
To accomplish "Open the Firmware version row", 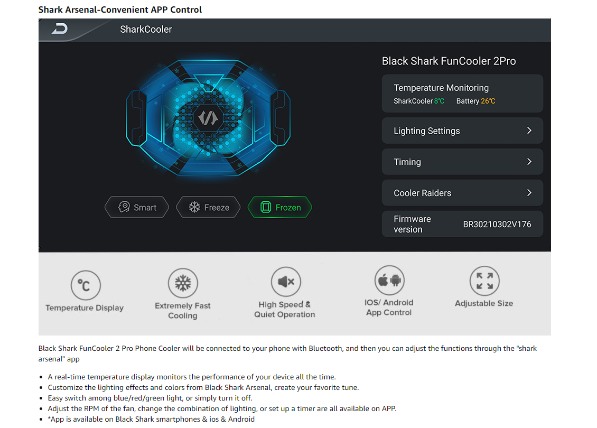I will [462, 224].
